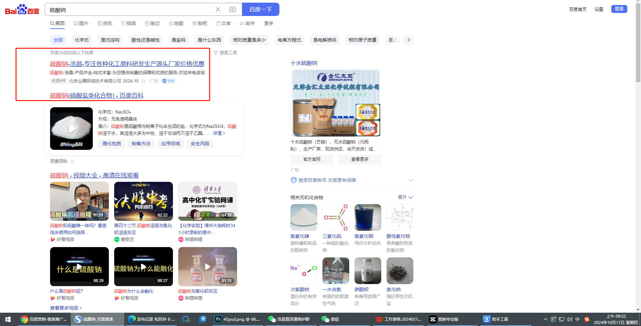Switch to the 文库 tab
Screen dimensions: 641x326
click(x=223, y=23)
